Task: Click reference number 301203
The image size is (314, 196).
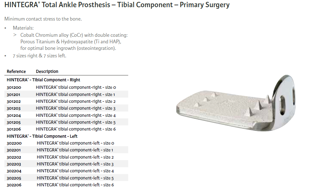Action: [x=14, y=108]
